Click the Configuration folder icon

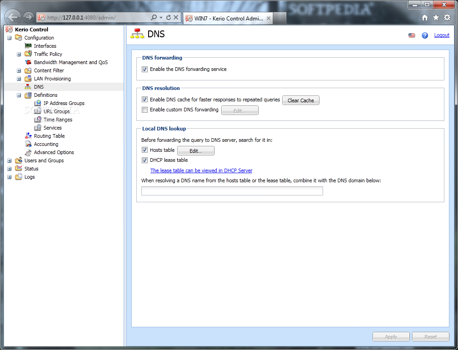click(18, 38)
